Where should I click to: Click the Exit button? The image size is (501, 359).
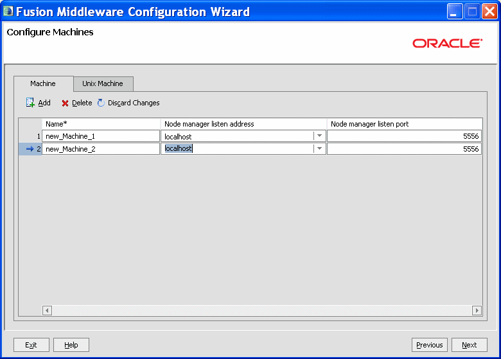pos(31,345)
